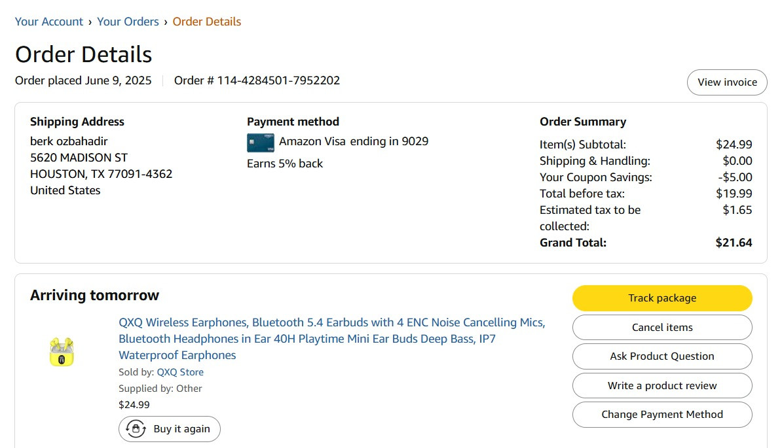782x448 pixels.
Task: Click the Order Details breadcrumb
Action: point(207,22)
